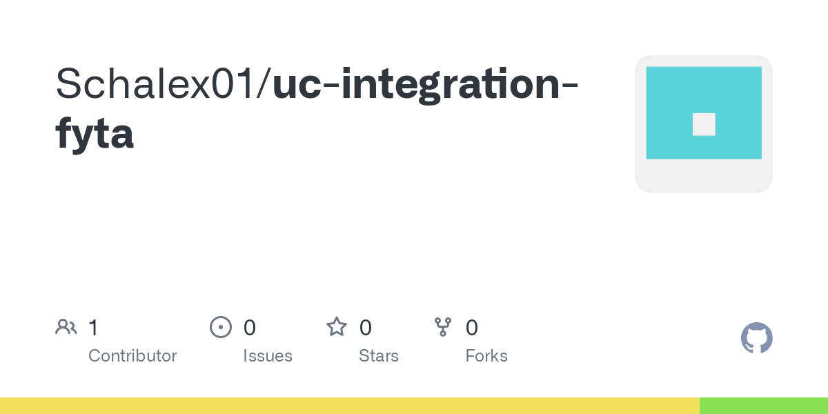828x414 pixels.
Task: Click the GitHub octocat logo
Action: [x=757, y=338]
